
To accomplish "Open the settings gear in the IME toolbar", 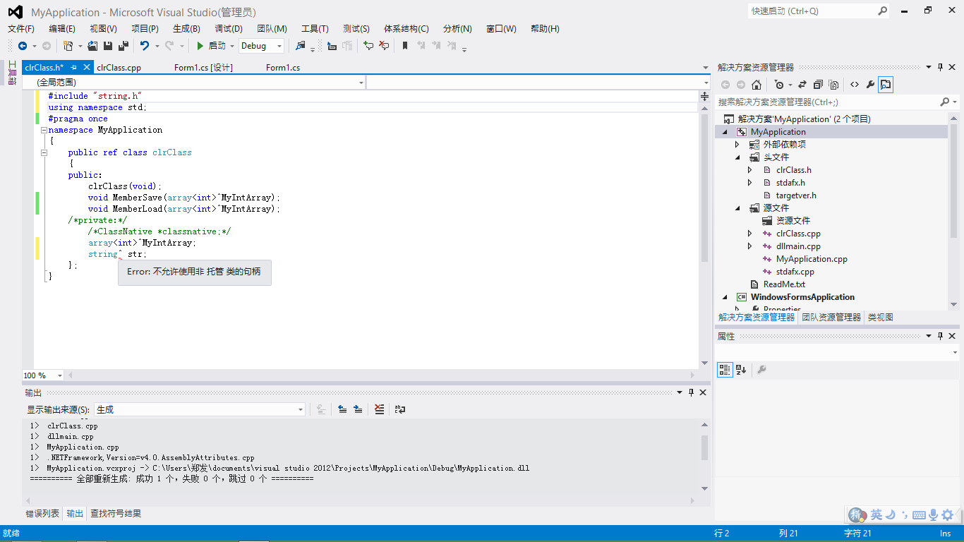I will (x=948, y=515).
